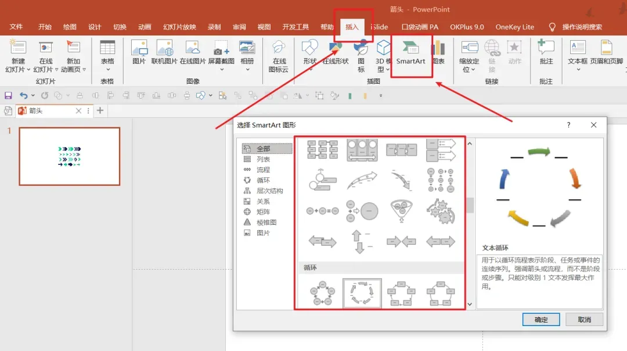Screen dimensions: 627x351
Task: Open the Photo Album (相册) icon
Action: point(247,48)
